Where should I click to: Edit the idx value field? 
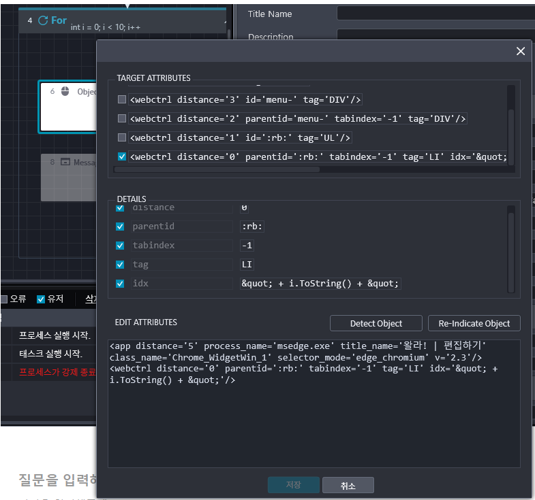(x=320, y=284)
